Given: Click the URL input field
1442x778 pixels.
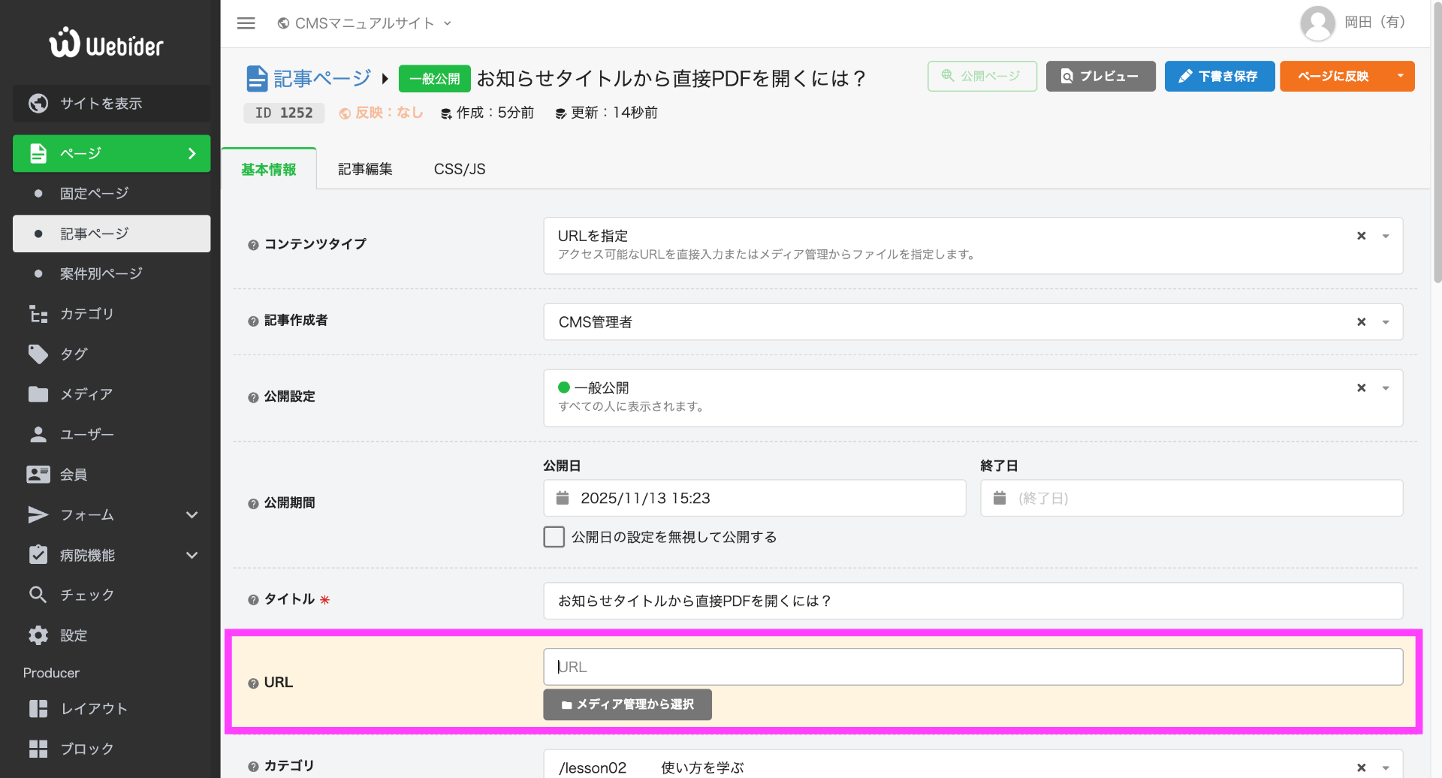Looking at the screenshot, I should click(x=973, y=667).
